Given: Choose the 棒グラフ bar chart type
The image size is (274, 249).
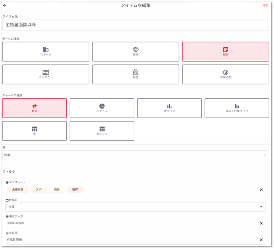Looking at the screenshot, I should click(x=169, y=108).
